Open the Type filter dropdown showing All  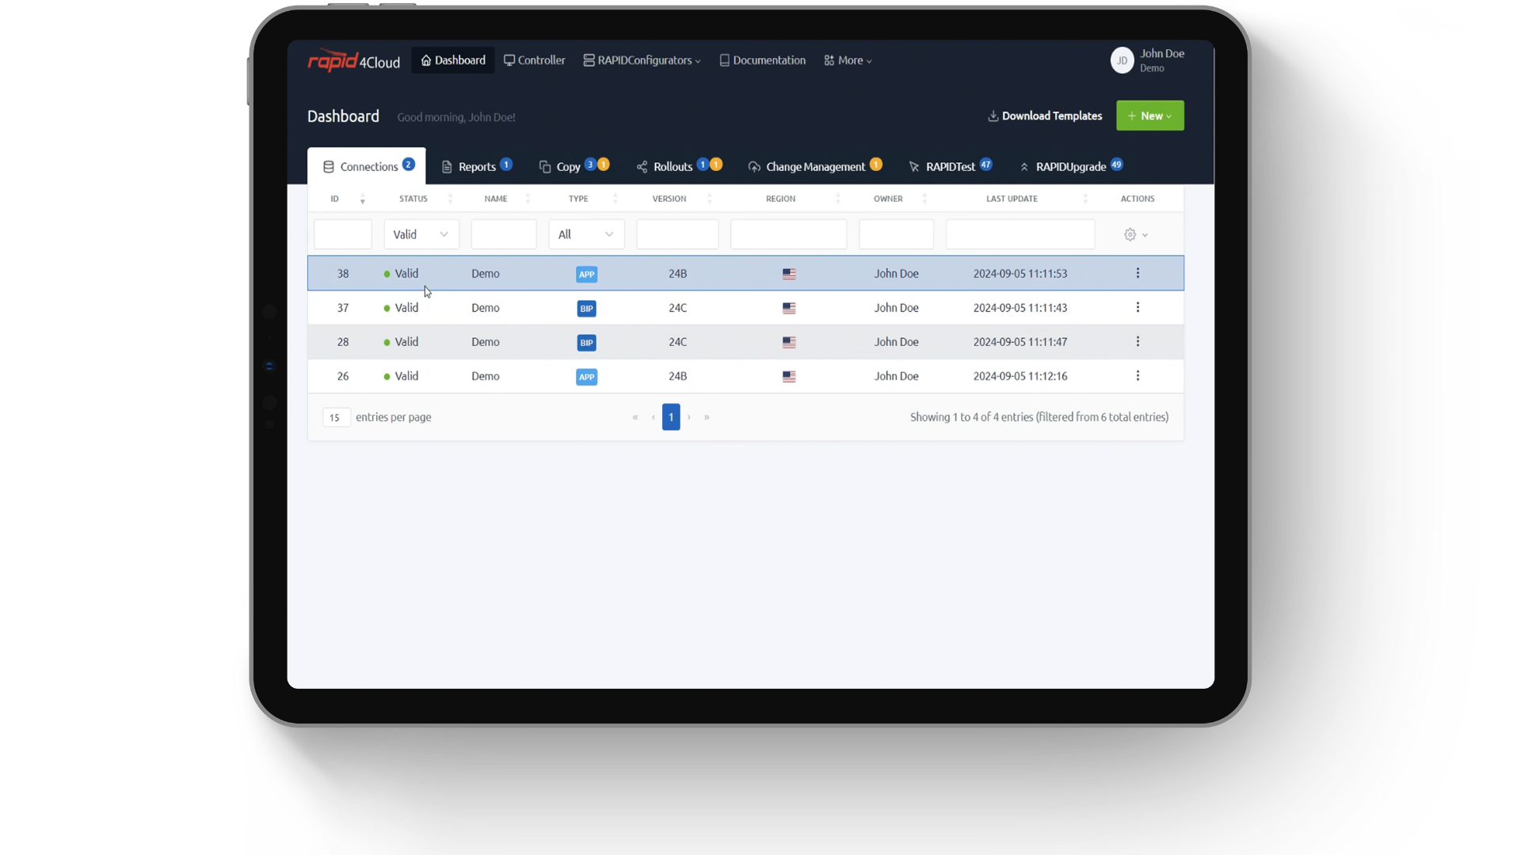point(586,234)
